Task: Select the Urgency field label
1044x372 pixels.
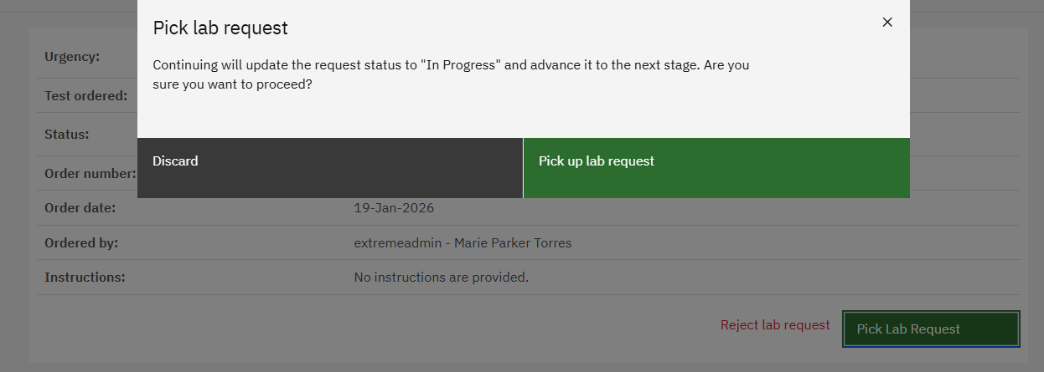Action: 72,57
